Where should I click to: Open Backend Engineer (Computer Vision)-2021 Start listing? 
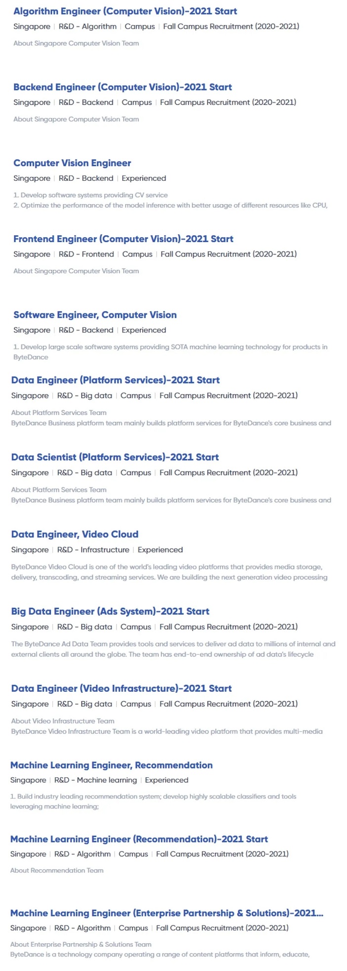tap(123, 87)
